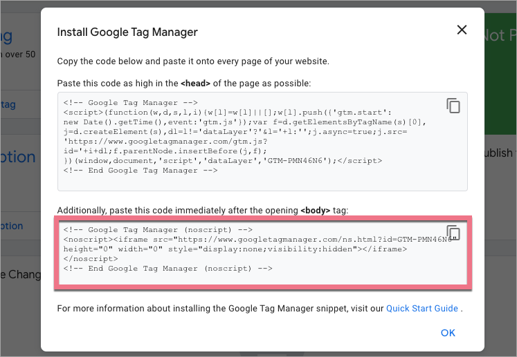Click inside the noscript code box
This screenshot has height=357, width=517.
coord(262,253)
